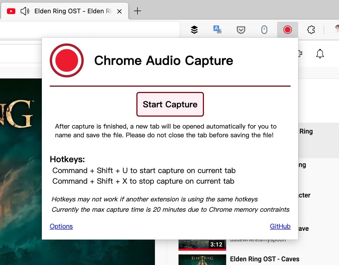Screen dimensions: 339x265
Task: Click the Chrome Audio Capture red logo
Action: [x=66, y=60]
